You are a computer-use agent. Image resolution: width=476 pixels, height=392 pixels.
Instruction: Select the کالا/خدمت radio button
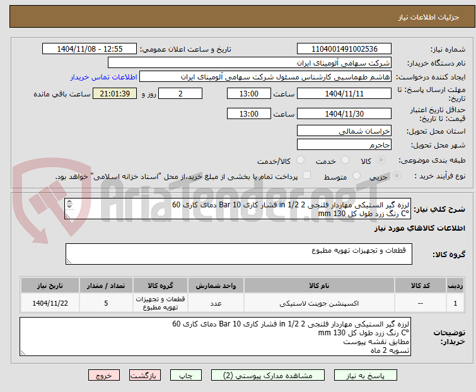point(300,160)
